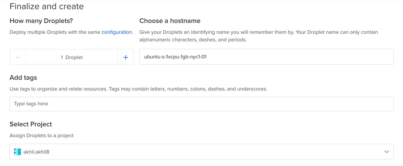Focus the 'Type tags here' input
This screenshot has width=403, height=166.
(x=201, y=104)
